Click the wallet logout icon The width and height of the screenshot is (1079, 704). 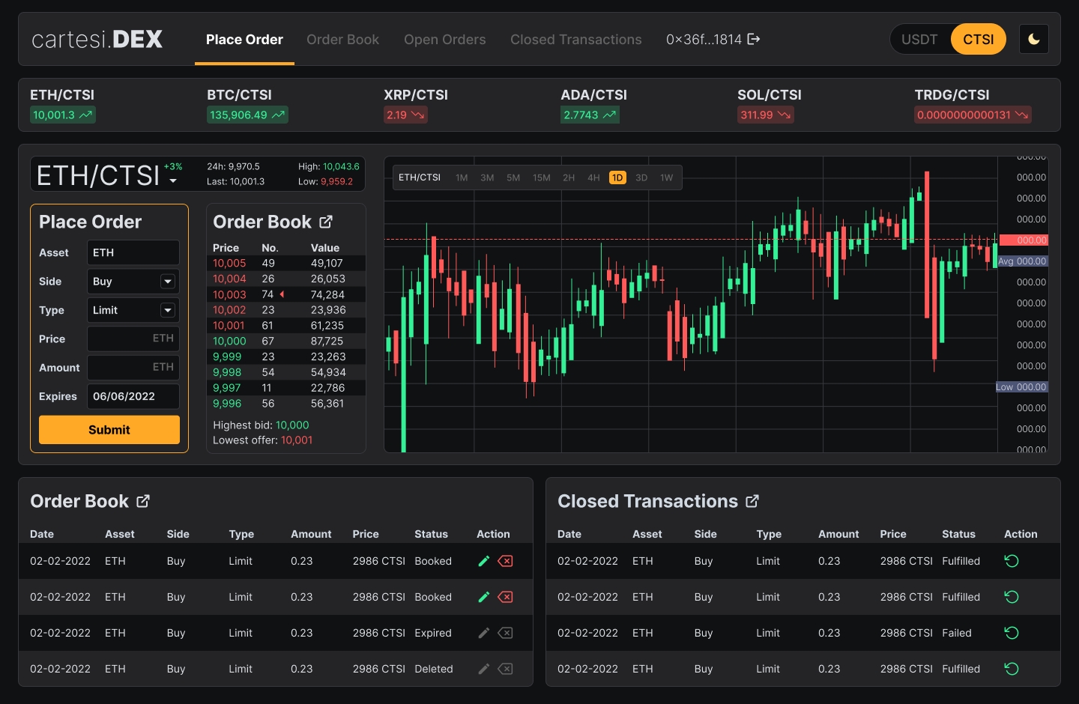[x=754, y=39]
